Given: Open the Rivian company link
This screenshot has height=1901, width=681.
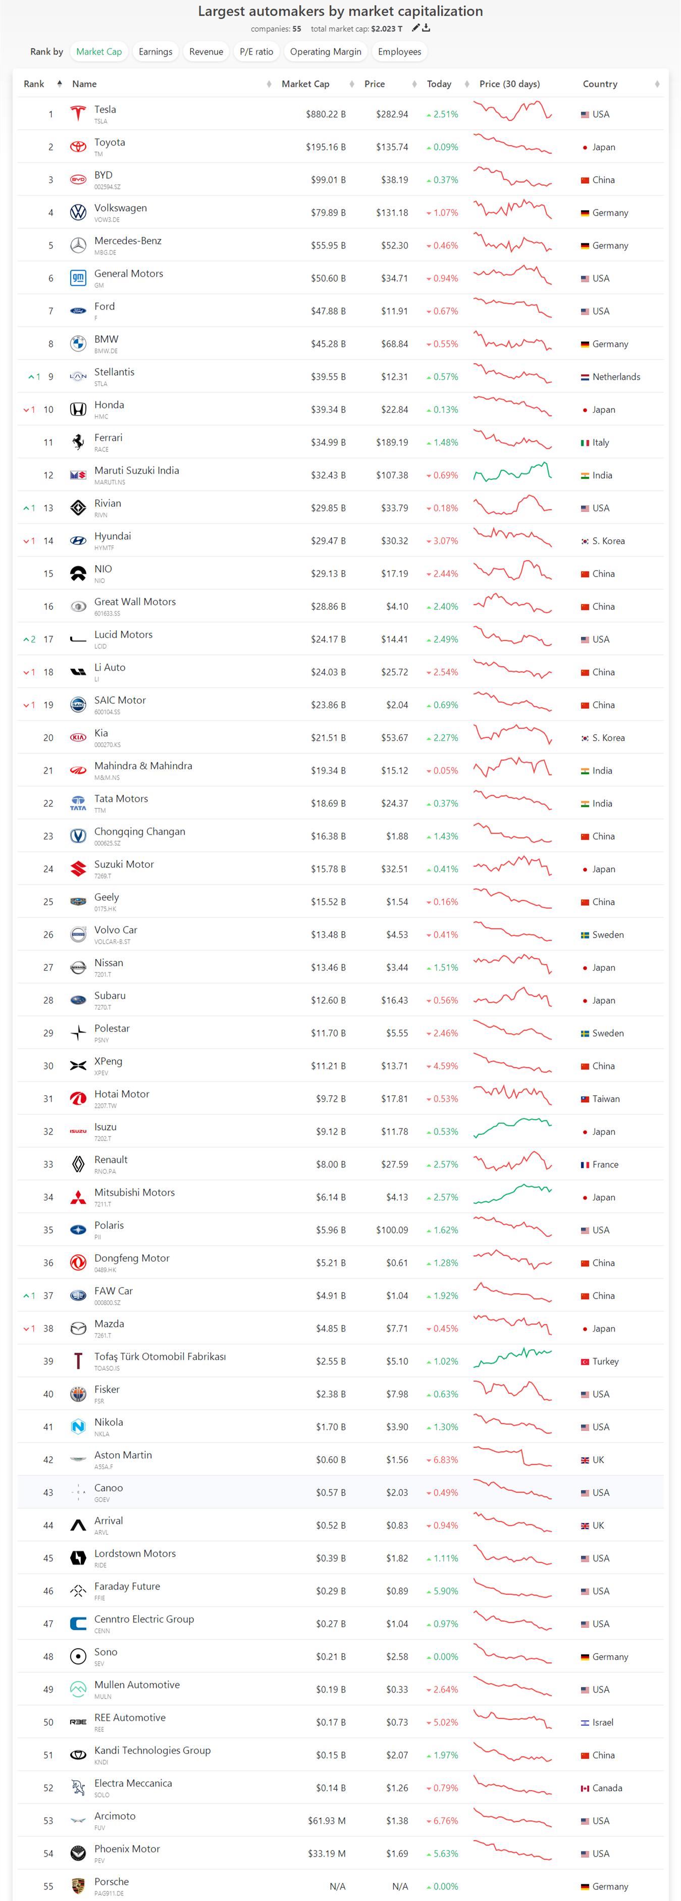Looking at the screenshot, I should tap(108, 503).
